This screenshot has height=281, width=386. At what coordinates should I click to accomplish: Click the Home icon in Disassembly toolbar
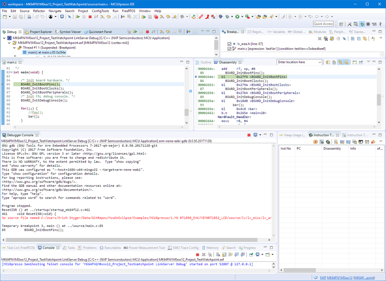(x=334, y=62)
